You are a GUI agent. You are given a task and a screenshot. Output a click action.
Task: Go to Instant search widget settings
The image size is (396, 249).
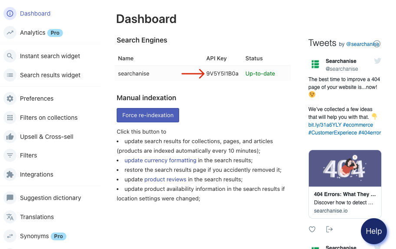point(50,56)
